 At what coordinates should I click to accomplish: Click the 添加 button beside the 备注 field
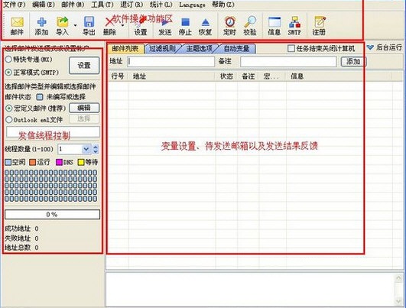(x=353, y=62)
